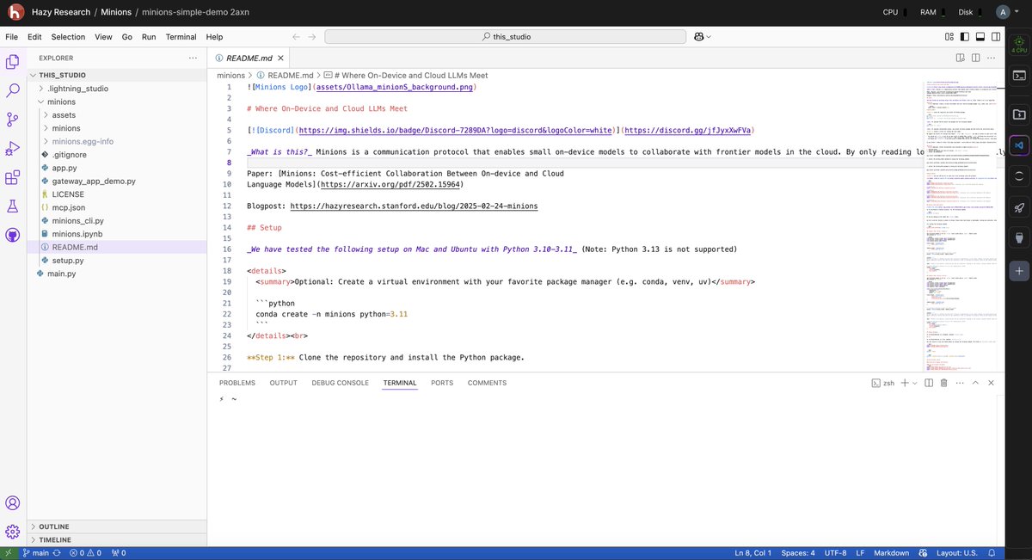
Task: Click the Minions breadcrumb link in top bar
Action: click(117, 13)
